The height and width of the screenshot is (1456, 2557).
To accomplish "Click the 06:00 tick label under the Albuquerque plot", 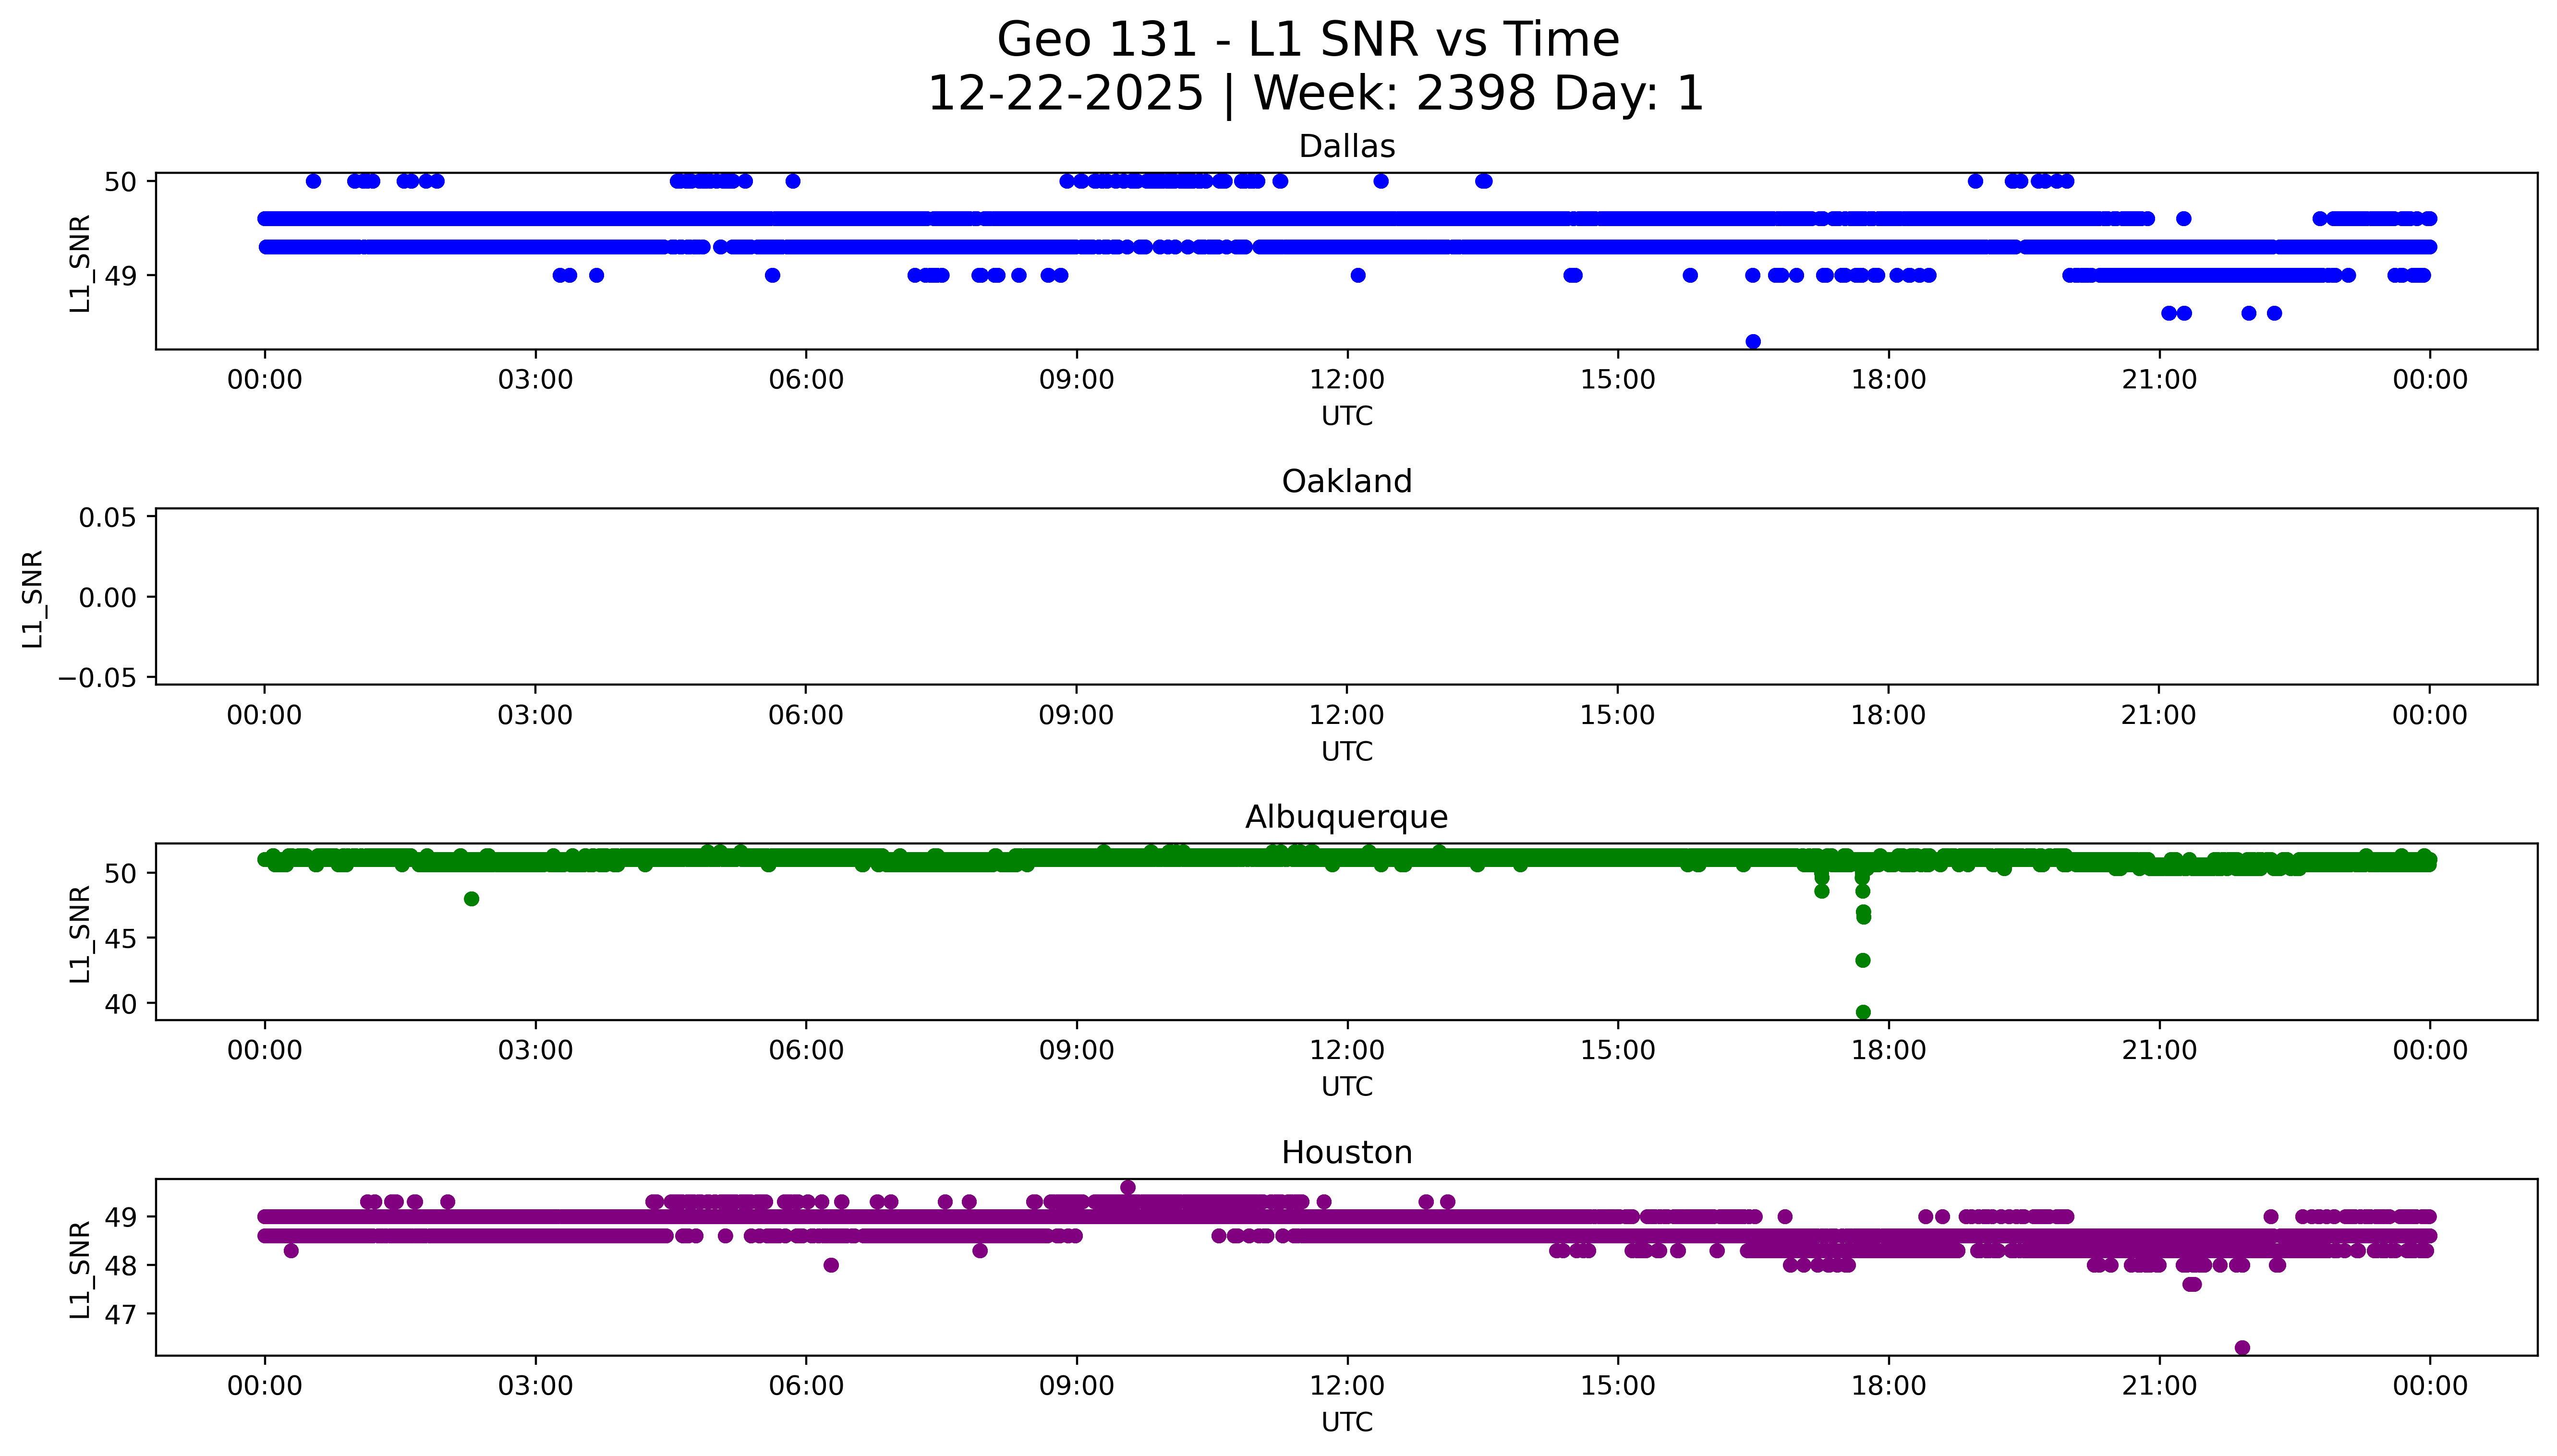I will [806, 1051].
